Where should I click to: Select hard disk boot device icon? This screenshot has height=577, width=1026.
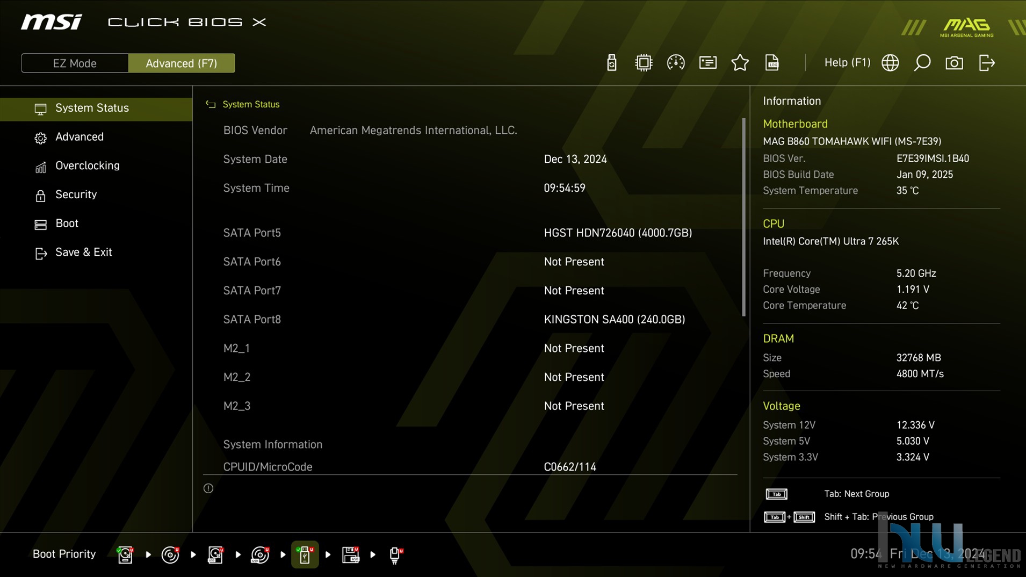125,554
